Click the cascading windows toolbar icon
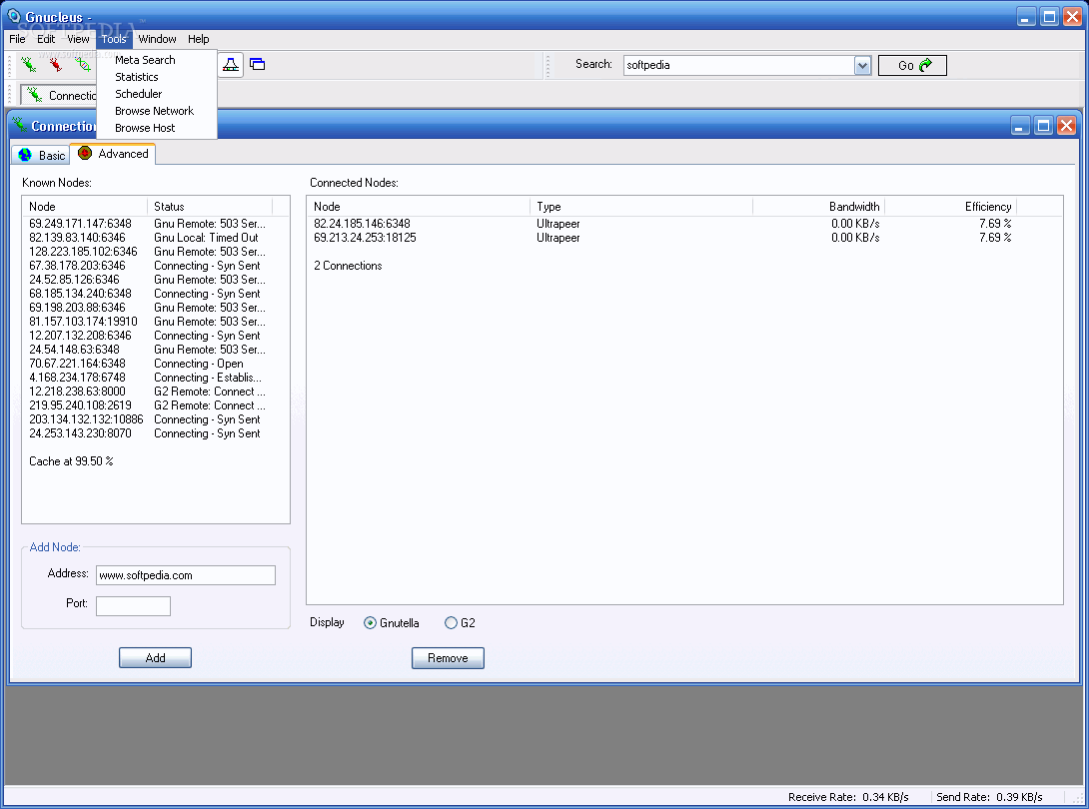 (x=258, y=65)
